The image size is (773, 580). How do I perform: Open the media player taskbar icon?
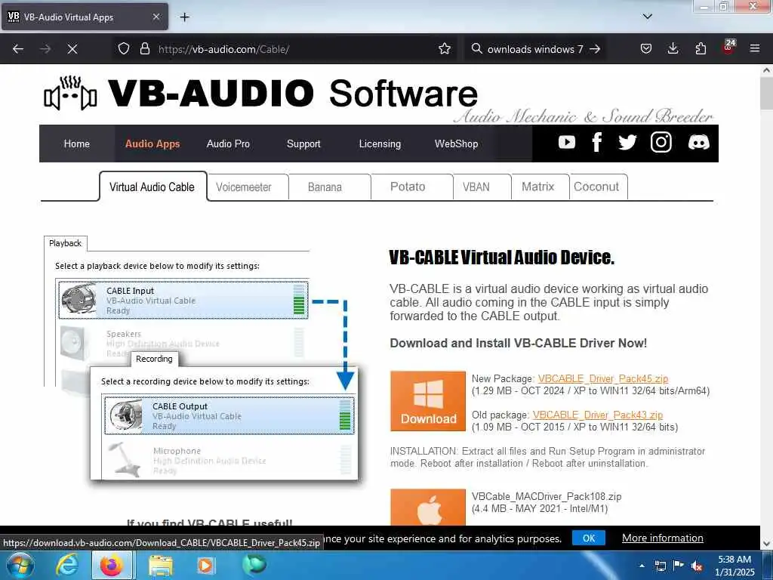coord(205,565)
